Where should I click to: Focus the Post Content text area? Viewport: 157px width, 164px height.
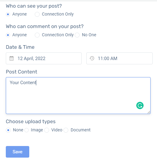coord(78,95)
